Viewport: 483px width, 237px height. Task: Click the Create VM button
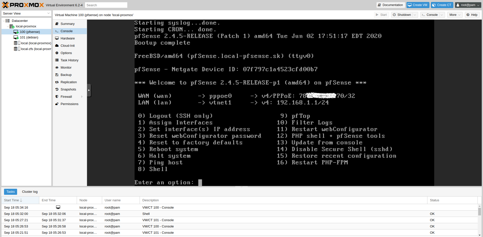coord(418,5)
